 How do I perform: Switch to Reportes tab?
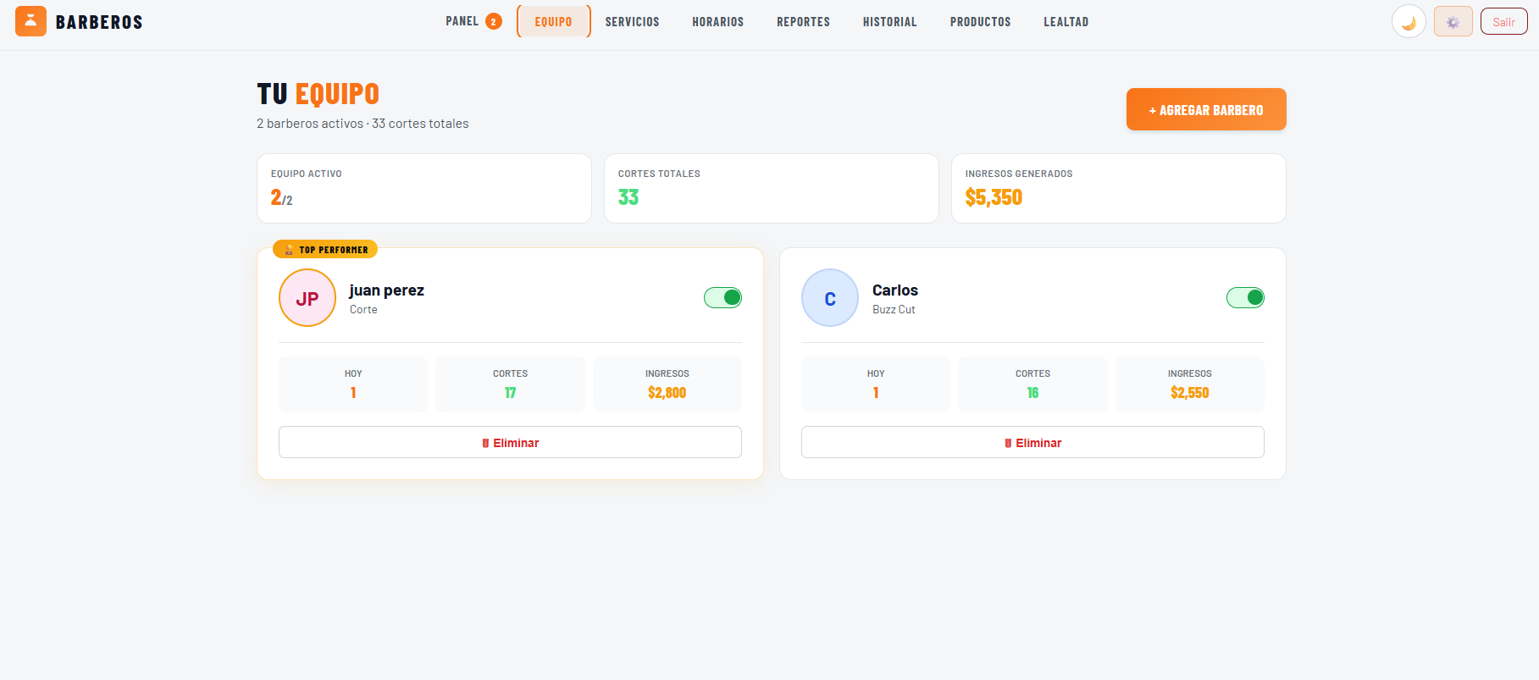(804, 22)
